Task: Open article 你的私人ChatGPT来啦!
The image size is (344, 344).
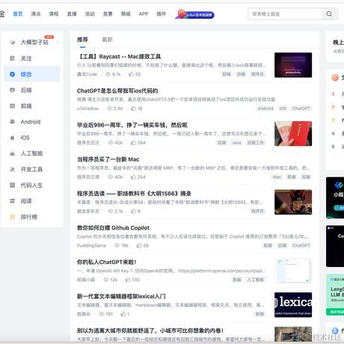Action: click(x=107, y=262)
